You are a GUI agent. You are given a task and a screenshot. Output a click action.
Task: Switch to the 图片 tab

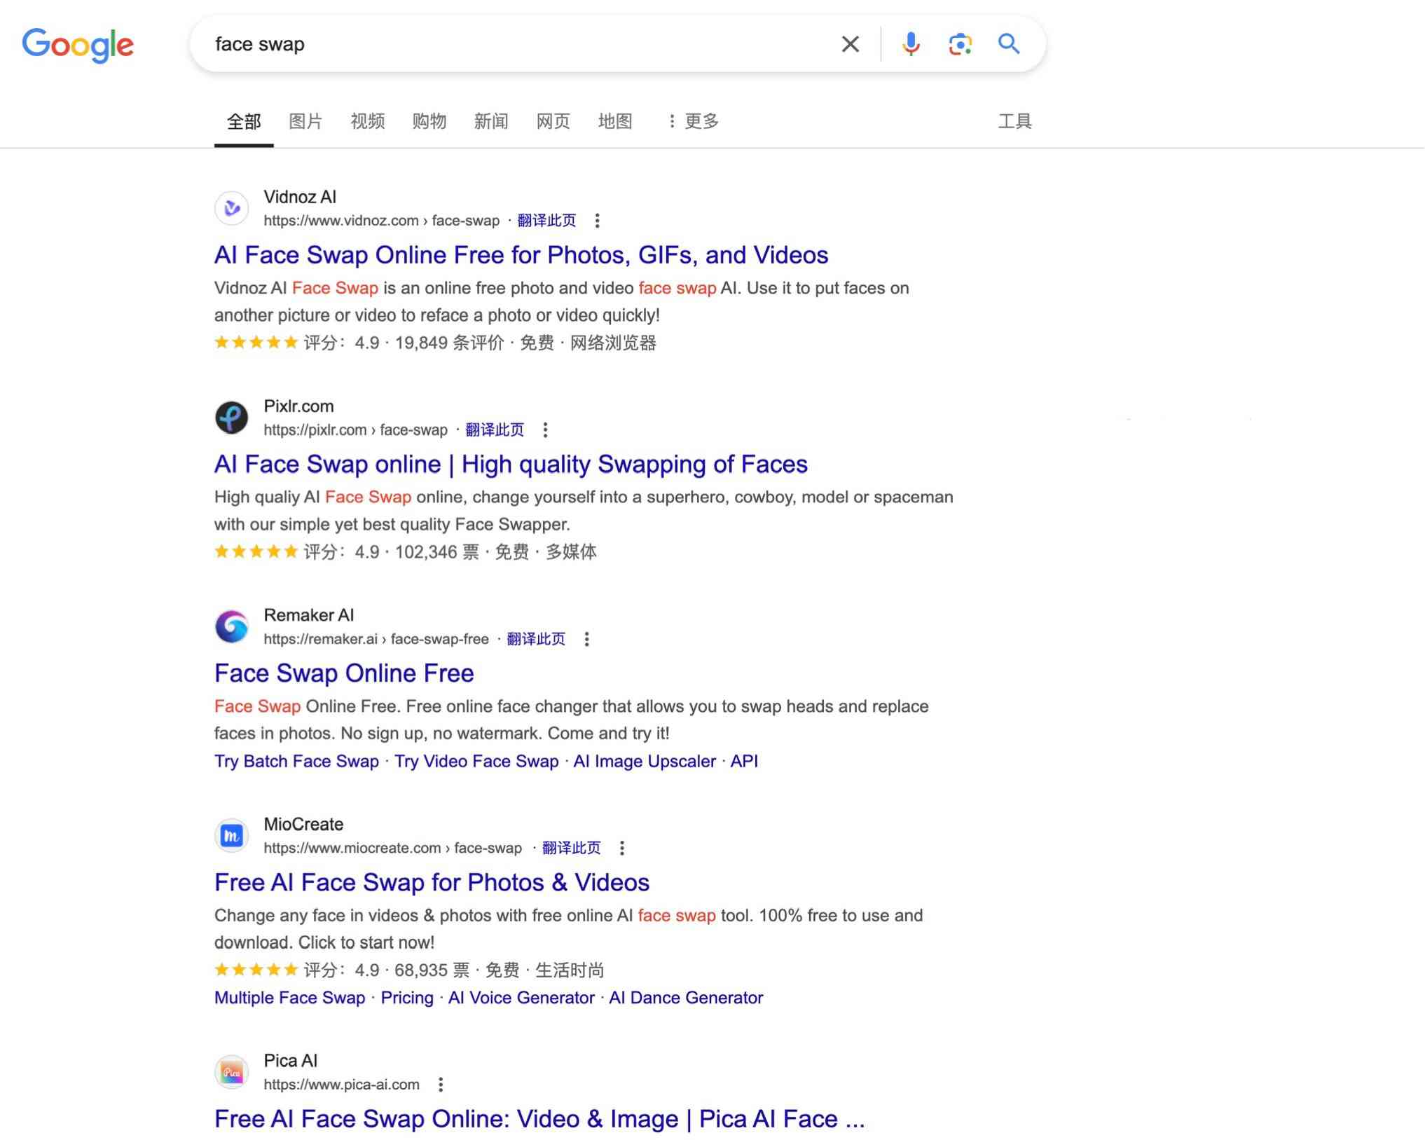pos(305,121)
